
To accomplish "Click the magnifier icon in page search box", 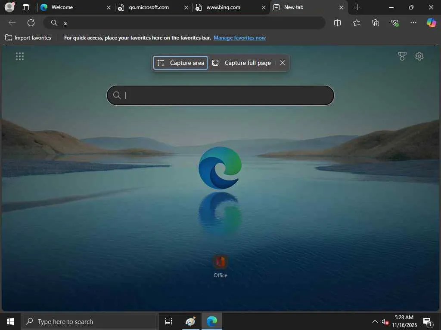I will pos(117,95).
